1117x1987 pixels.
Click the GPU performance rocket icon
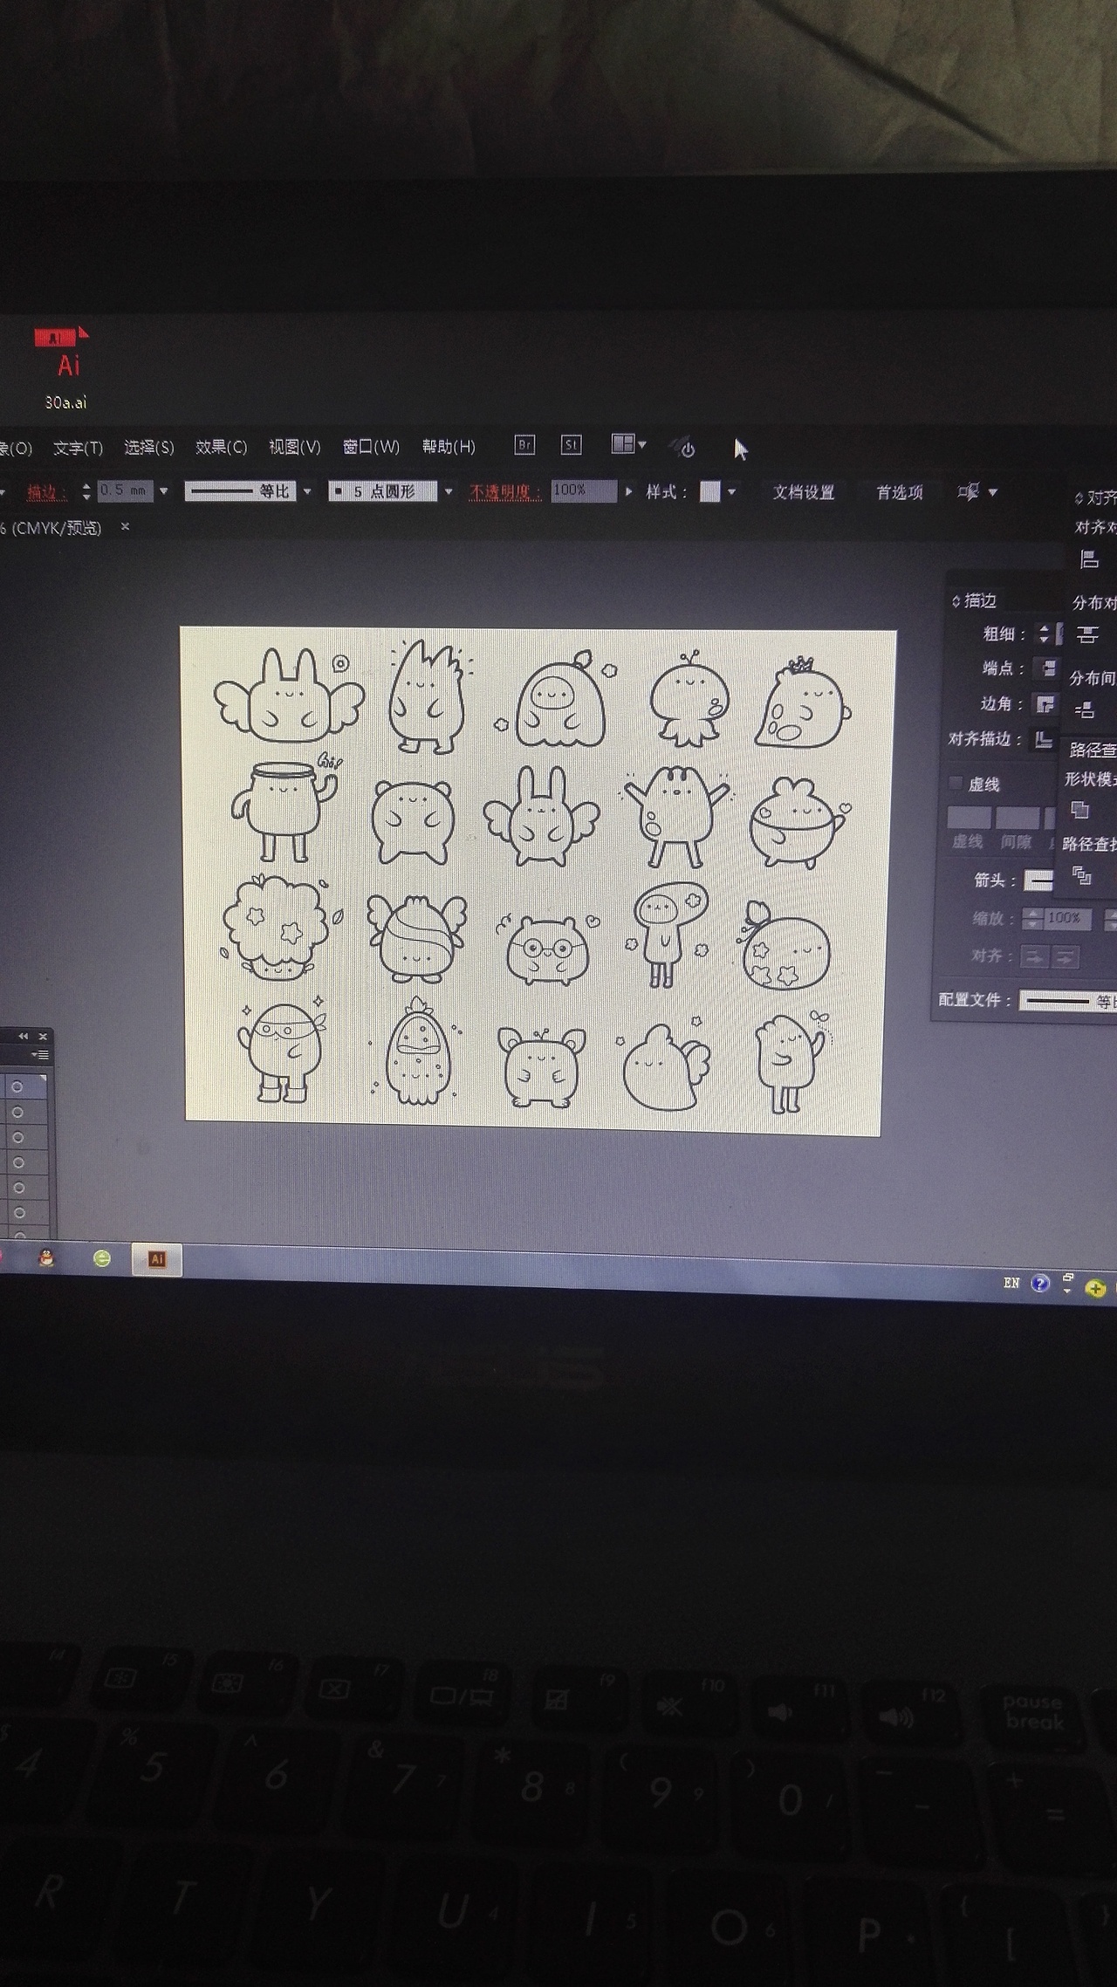[683, 448]
